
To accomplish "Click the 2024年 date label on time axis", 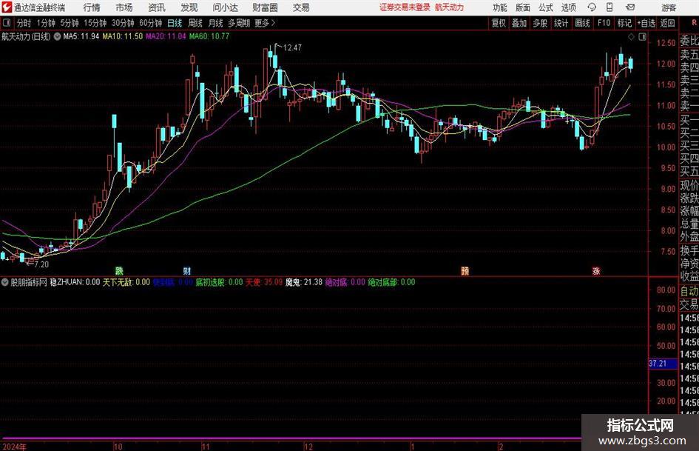I will click(x=14, y=447).
